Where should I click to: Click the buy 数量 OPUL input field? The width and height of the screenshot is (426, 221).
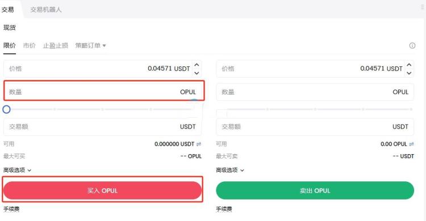[x=104, y=92]
